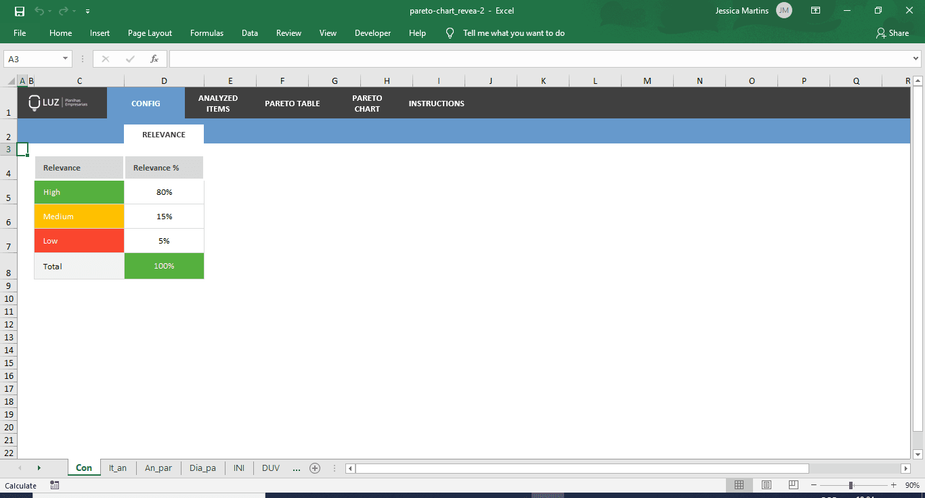Click the Insert Function fx icon
This screenshot has height=498, width=925.
[154, 58]
